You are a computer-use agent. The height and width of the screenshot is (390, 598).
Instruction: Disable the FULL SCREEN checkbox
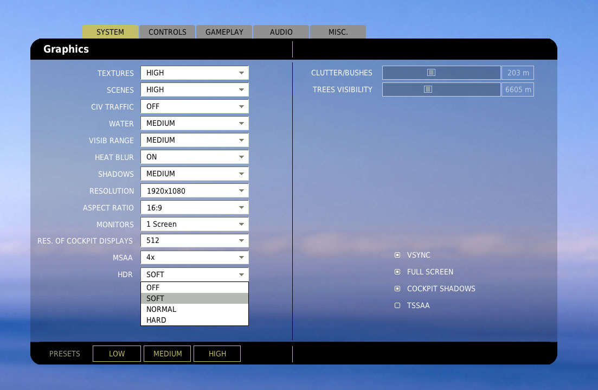(x=397, y=272)
